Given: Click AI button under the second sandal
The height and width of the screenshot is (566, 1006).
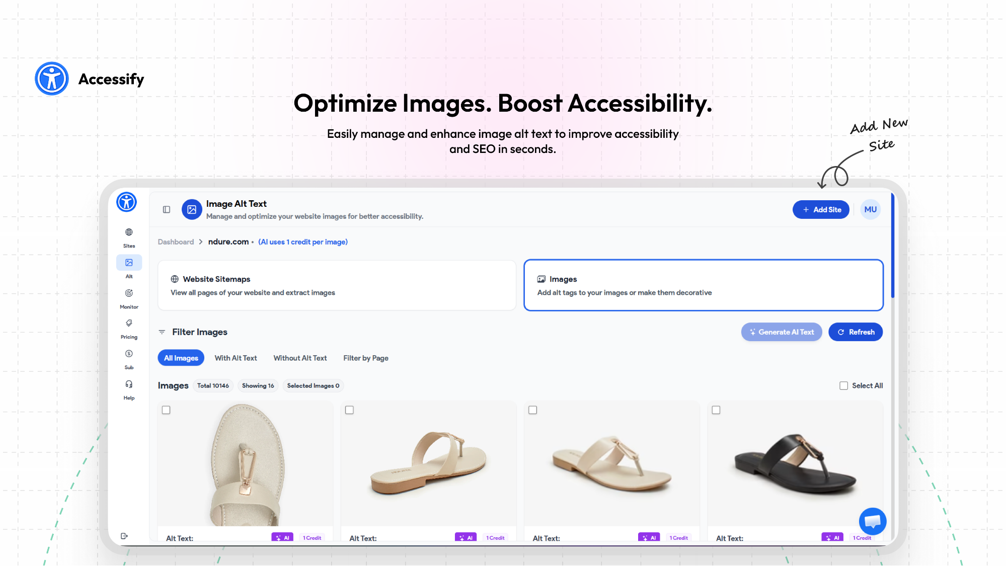Looking at the screenshot, I should [x=466, y=538].
